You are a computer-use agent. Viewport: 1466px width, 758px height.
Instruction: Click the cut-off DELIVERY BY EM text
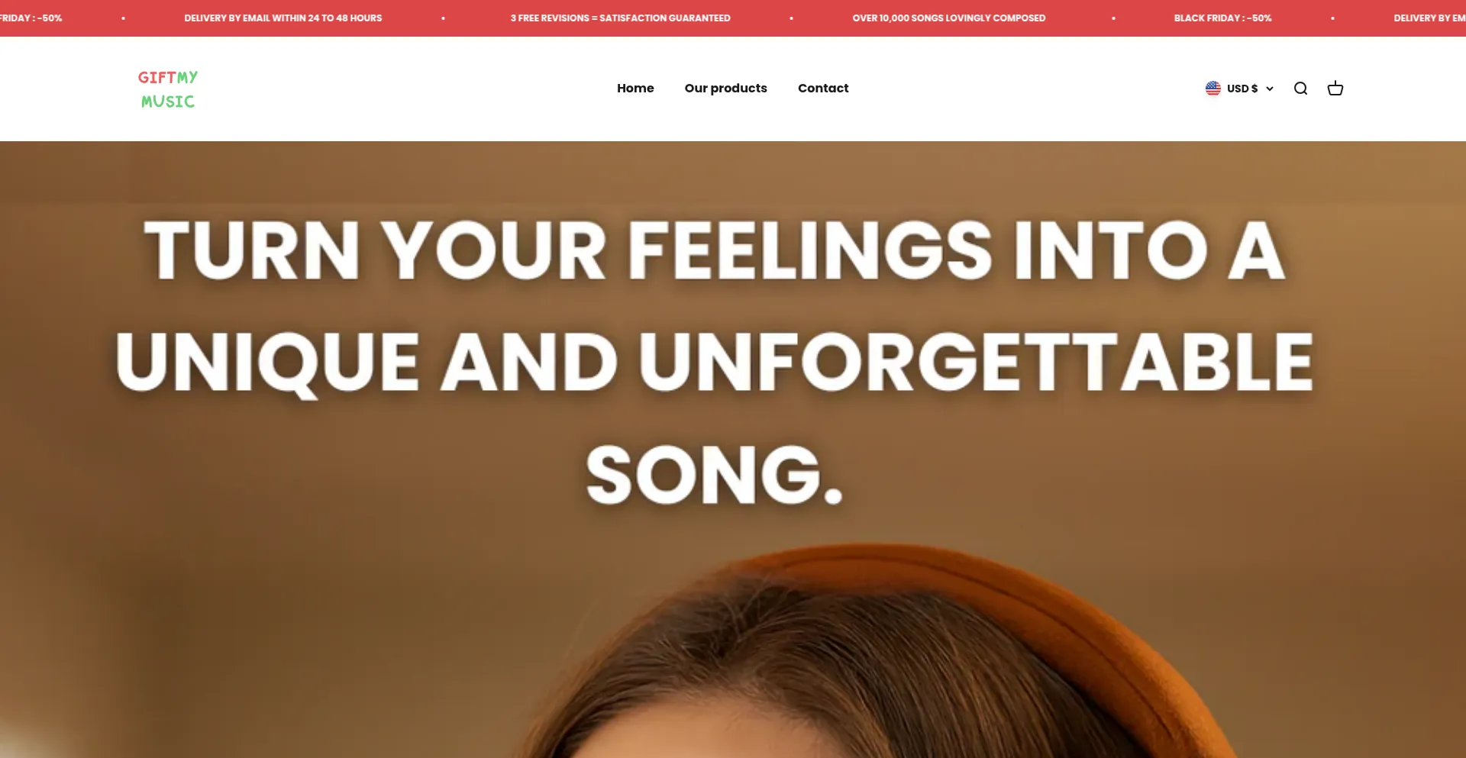1429,18
